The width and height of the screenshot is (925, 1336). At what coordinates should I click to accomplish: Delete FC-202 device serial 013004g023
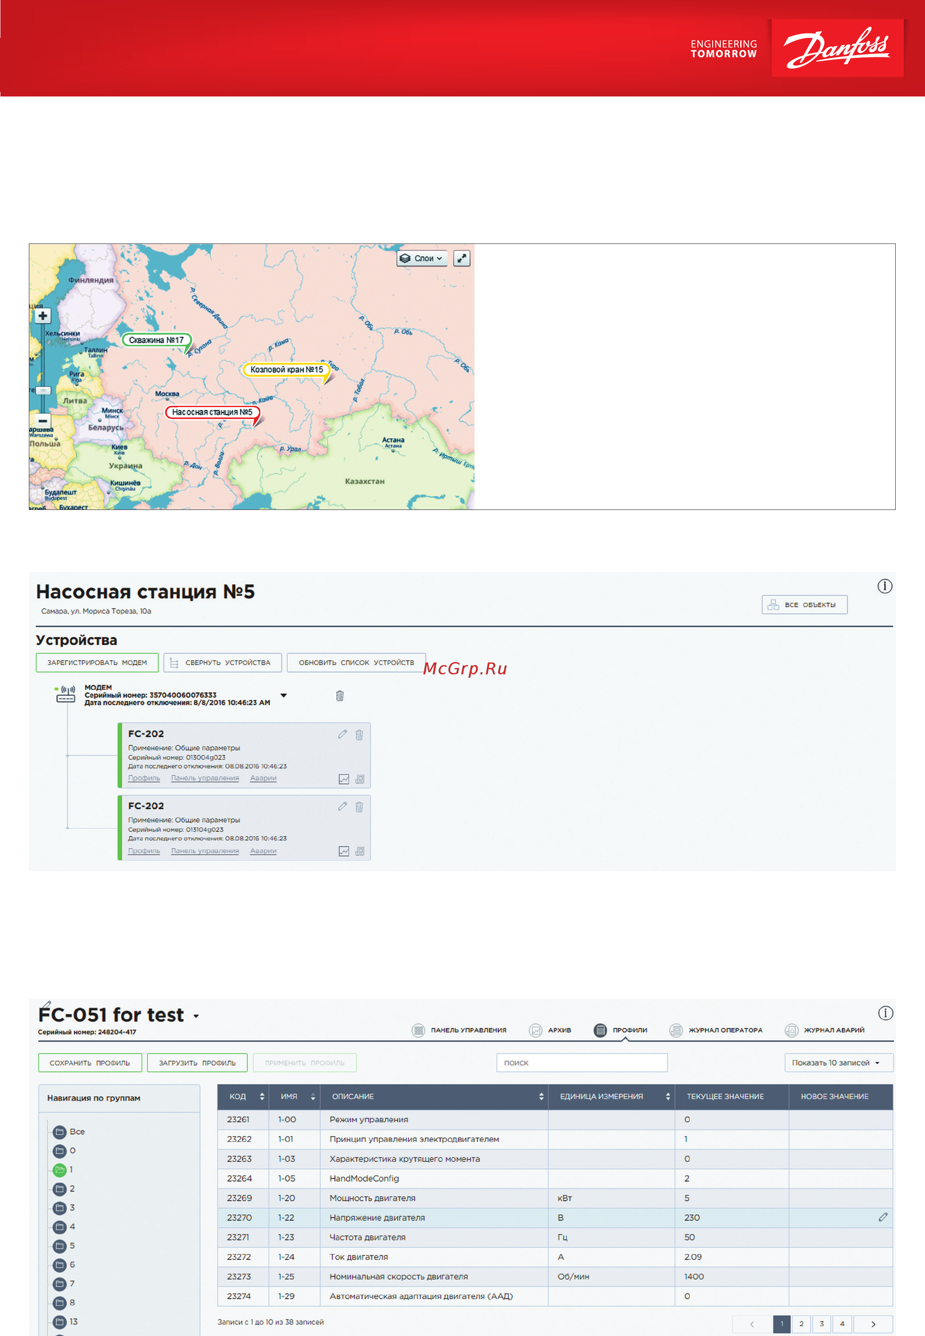(359, 735)
